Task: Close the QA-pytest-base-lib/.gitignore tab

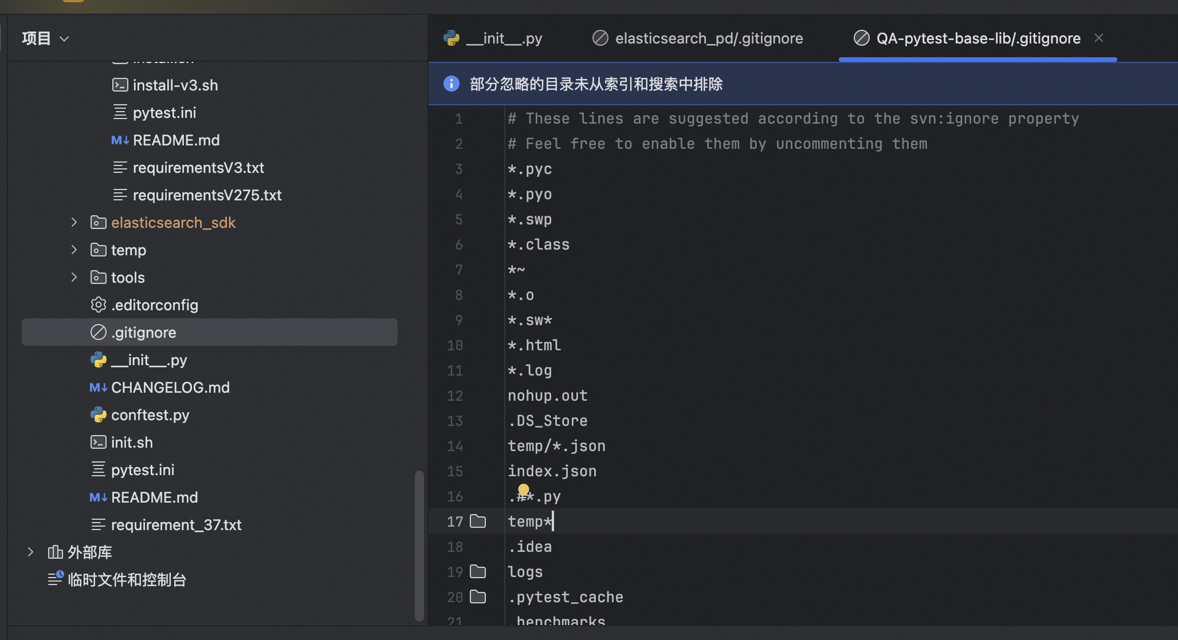Action: pyautogui.click(x=1099, y=38)
